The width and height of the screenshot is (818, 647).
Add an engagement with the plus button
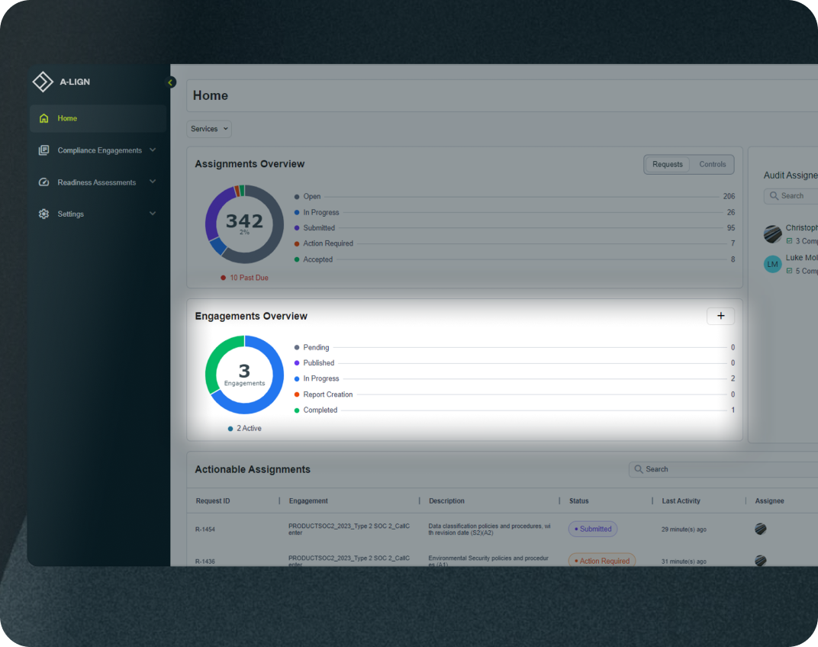(x=720, y=316)
